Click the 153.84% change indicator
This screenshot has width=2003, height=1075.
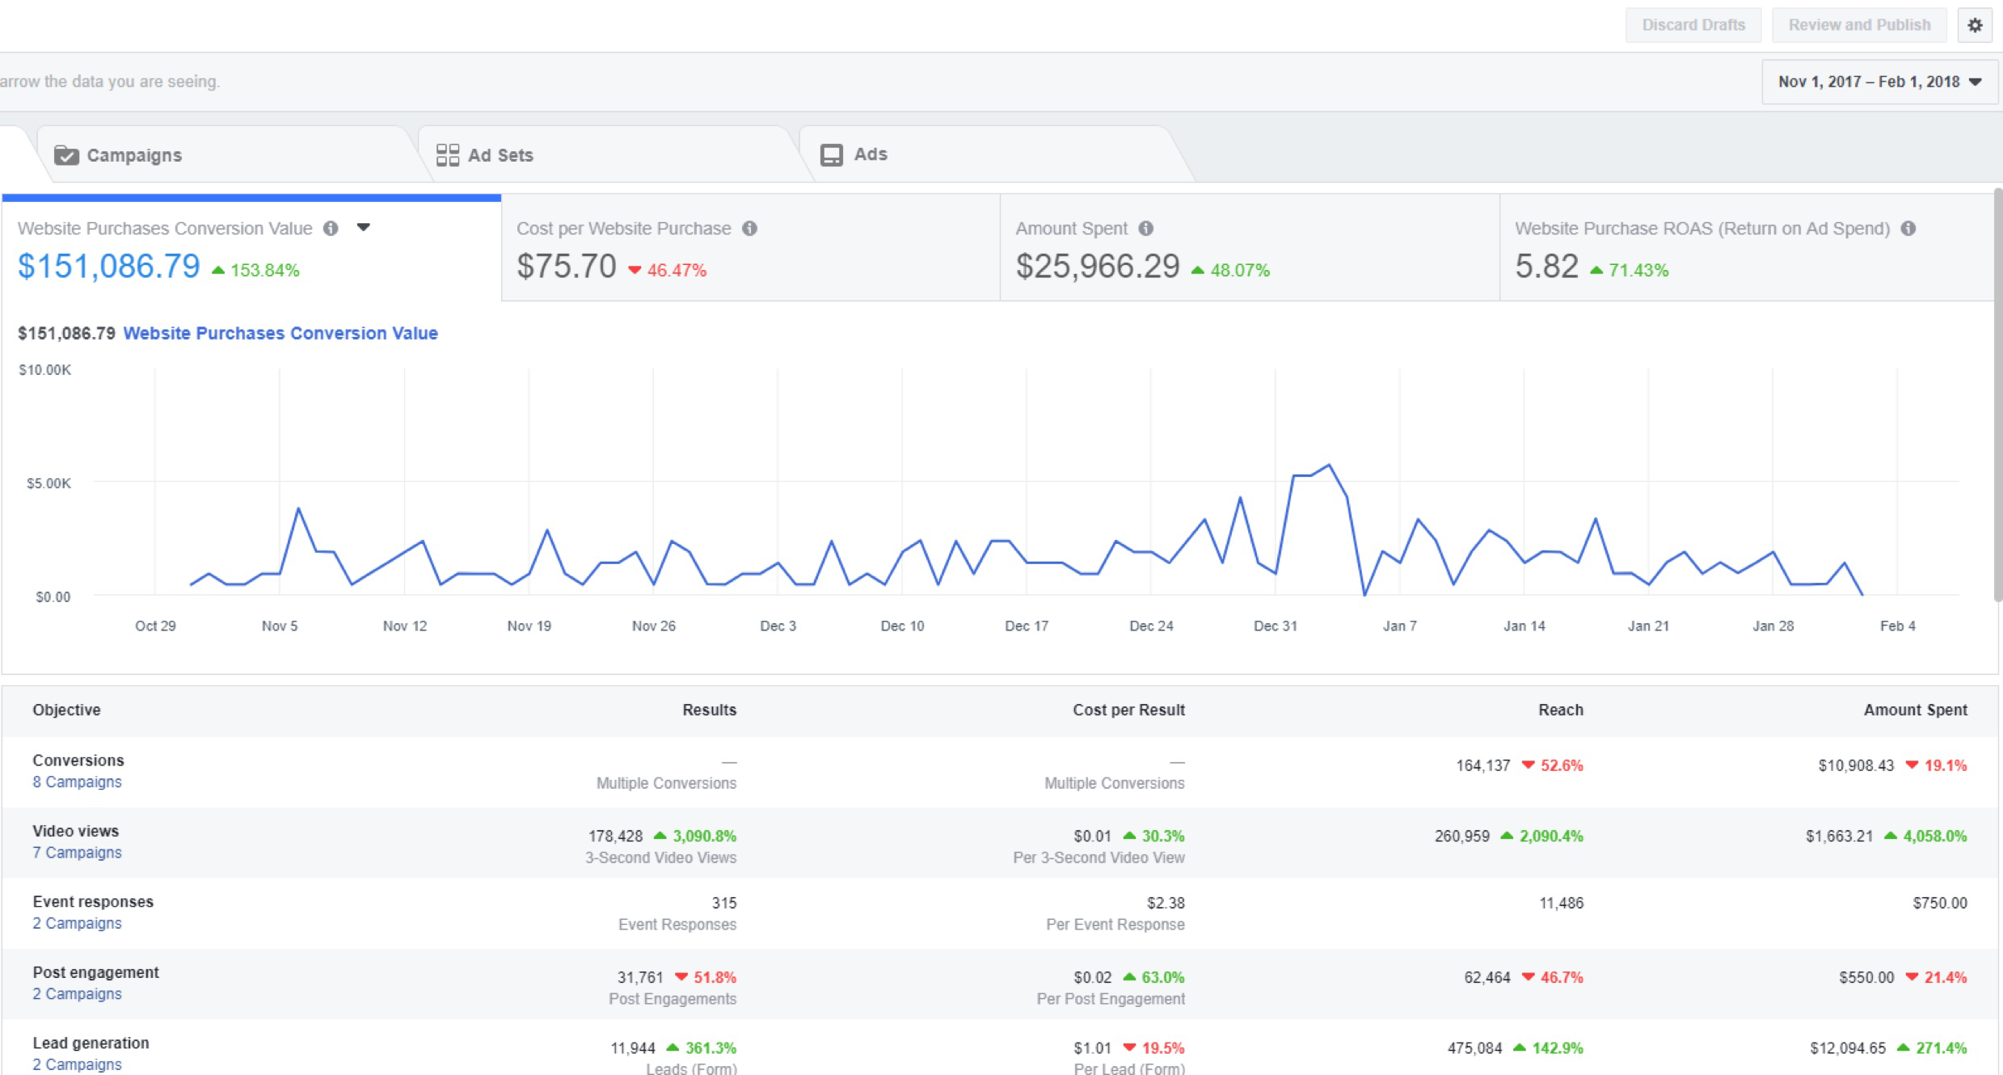[255, 270]
